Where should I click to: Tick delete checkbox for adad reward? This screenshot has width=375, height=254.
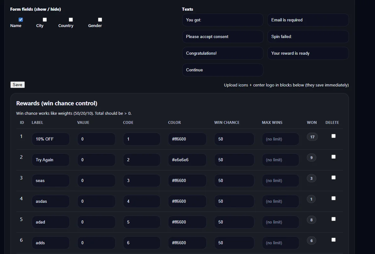(334, 219)
